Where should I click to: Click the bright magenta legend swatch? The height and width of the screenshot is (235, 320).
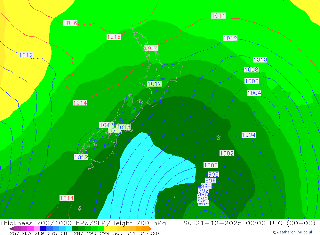coord(30,229)
